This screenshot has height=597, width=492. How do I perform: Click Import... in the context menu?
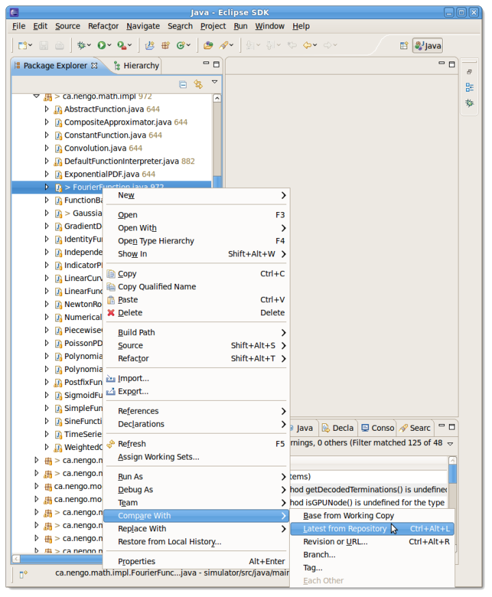coord(196,378)
